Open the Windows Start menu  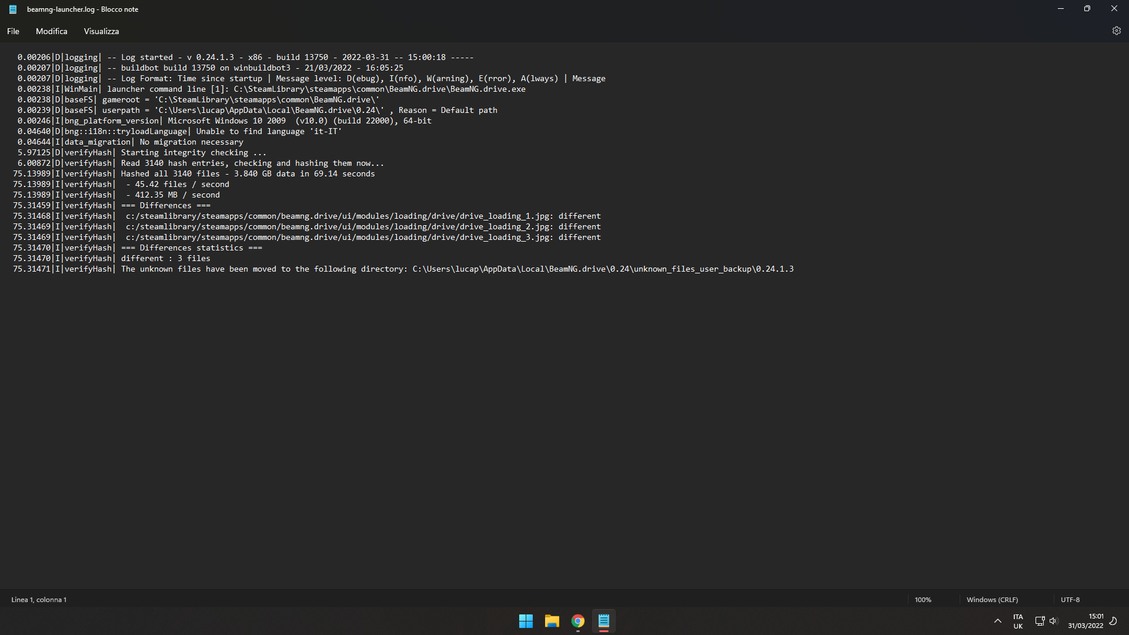tap(526, 621)
